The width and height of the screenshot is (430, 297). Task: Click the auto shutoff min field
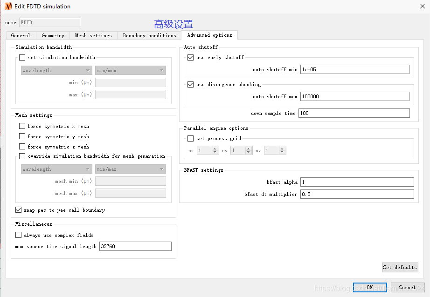354,69
